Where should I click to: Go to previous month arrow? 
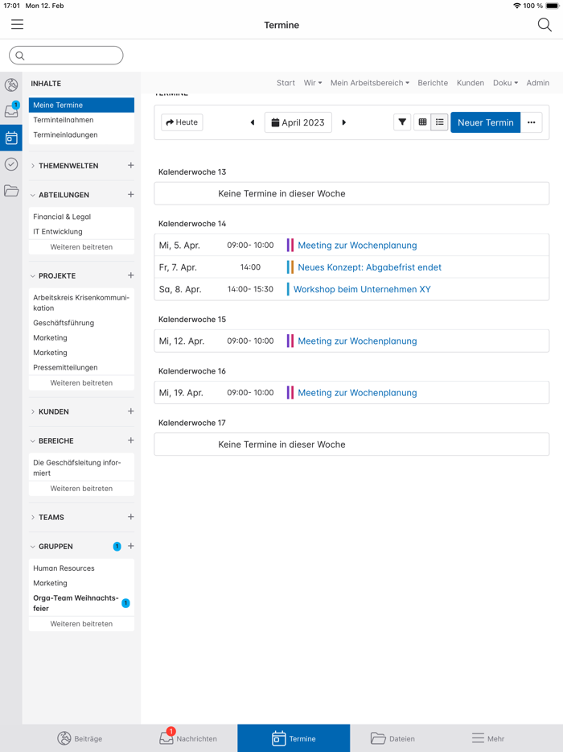click(x=253, y=122)
